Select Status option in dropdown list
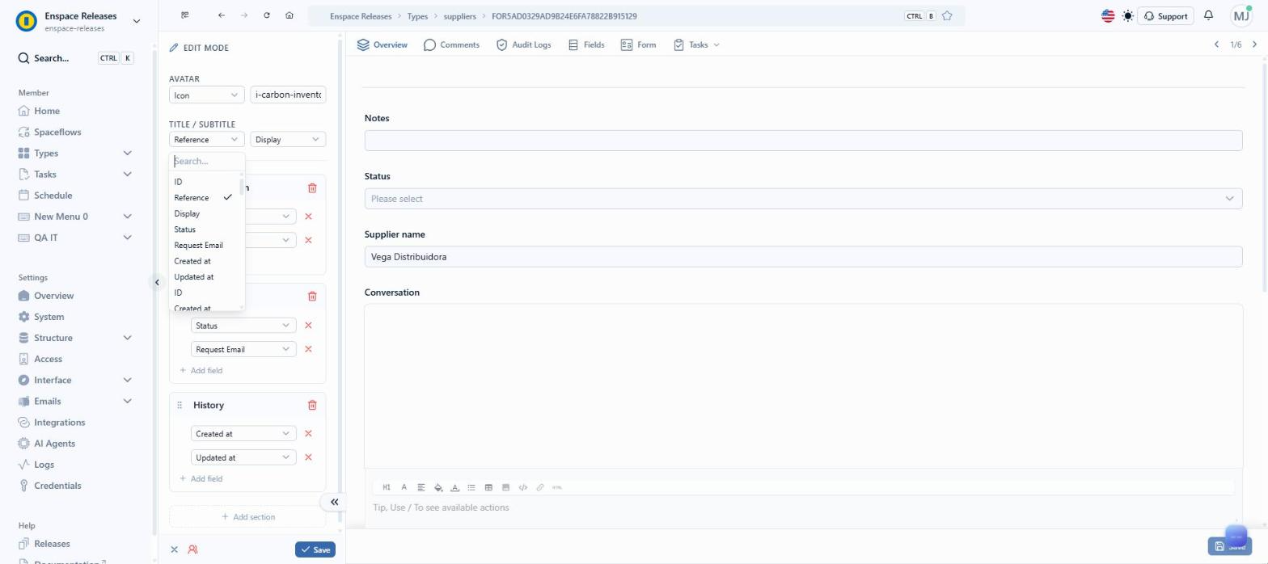 (184, 229)
